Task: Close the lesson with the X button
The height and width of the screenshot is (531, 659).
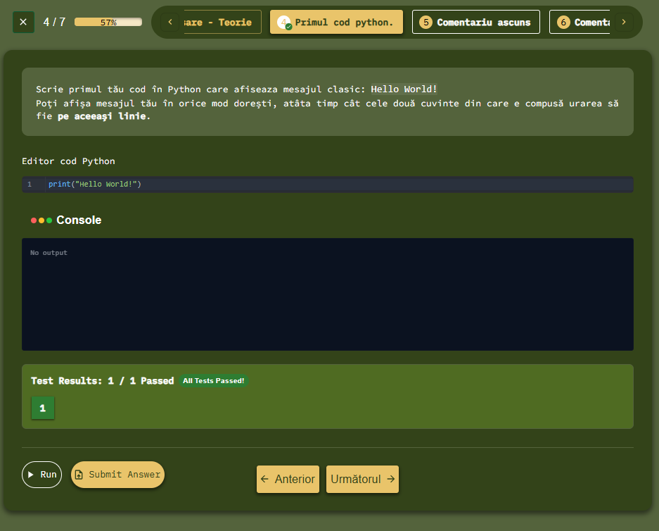Action: point(23,22)
